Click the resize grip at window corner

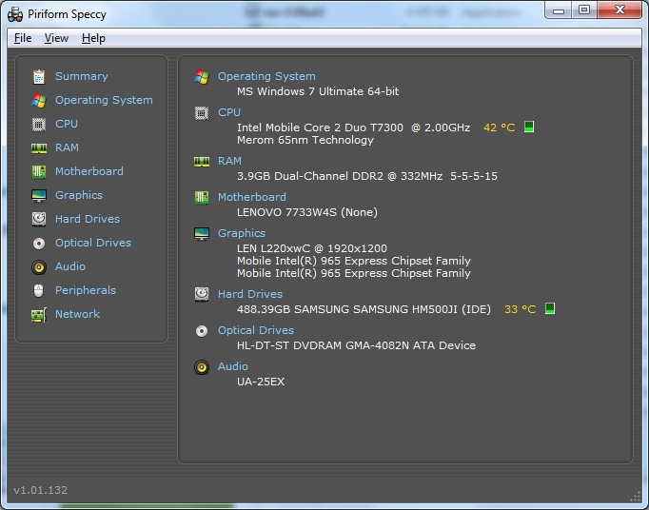[635, 497]
